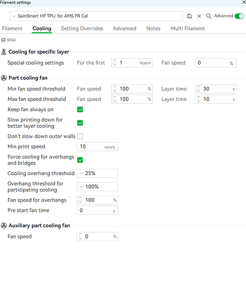Image resolution: width=246 pixels, height=288 pixels.
Task: Open Cooling overhang threshold dropdown
Action: 97,173
